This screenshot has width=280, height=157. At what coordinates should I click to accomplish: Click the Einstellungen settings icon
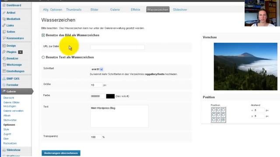pyautogui.click(x=4, y=71)
